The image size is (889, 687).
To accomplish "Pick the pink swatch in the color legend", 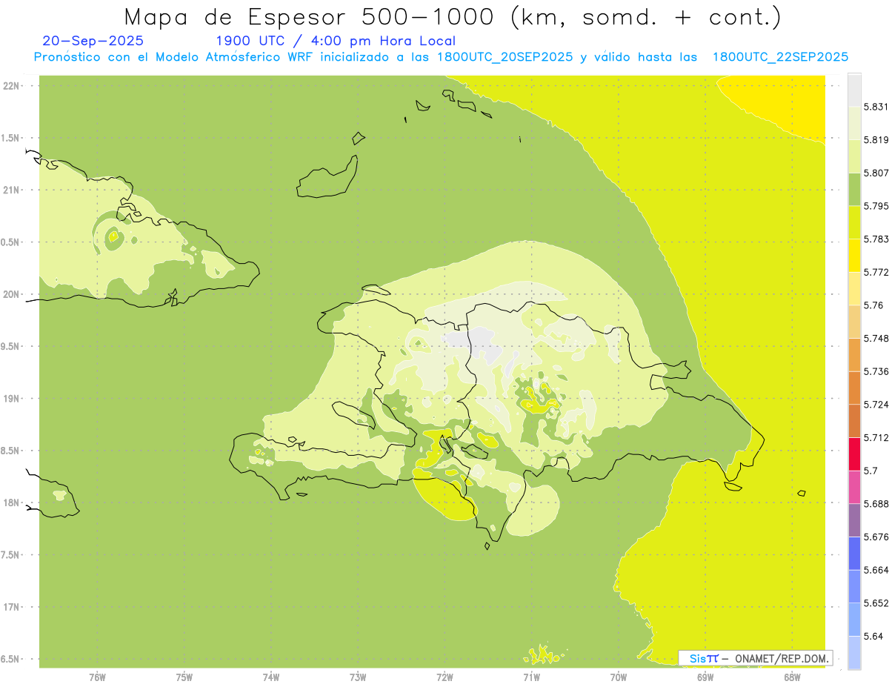I will point(854,487).
